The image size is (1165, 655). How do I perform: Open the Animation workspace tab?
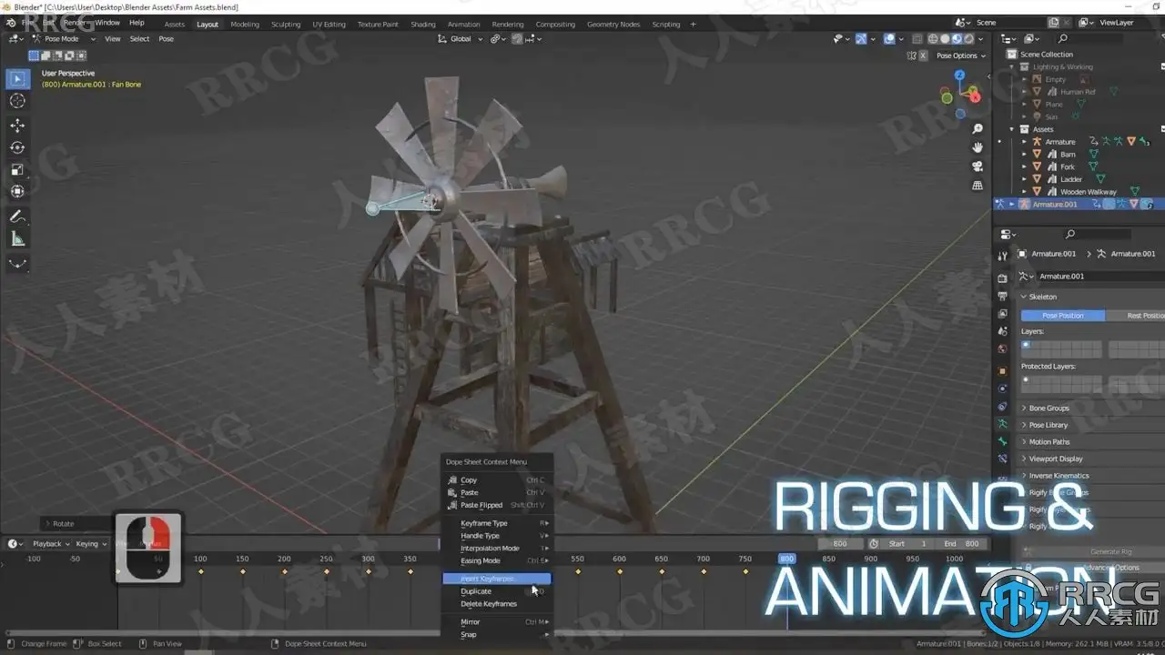[x=463, y=25]
